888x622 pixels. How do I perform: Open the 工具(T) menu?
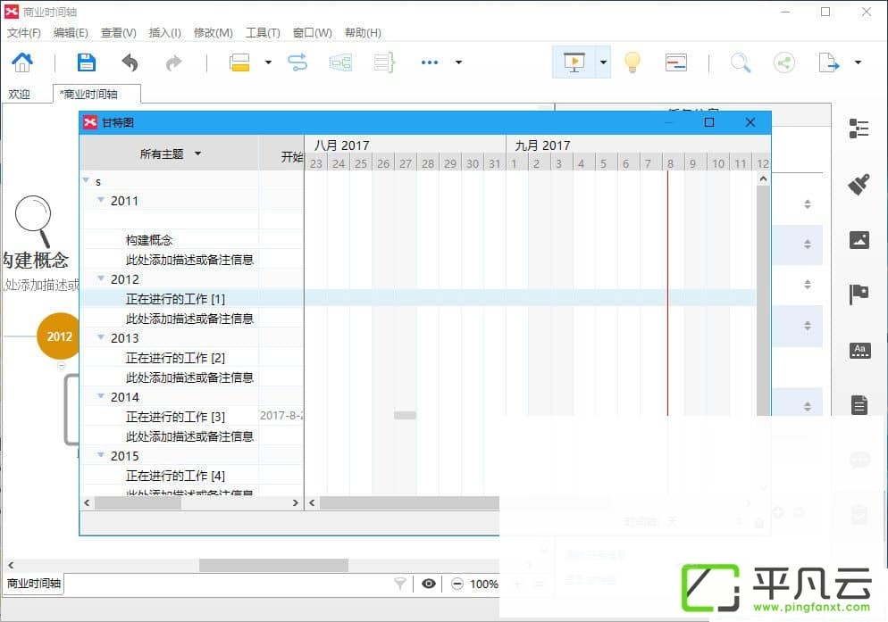point(263,33)
